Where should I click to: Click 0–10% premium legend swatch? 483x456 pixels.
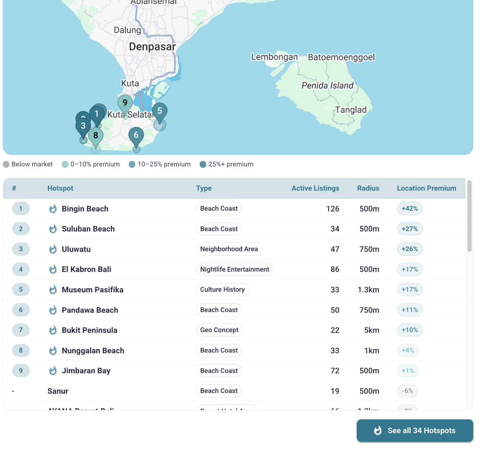coord(65,164)
